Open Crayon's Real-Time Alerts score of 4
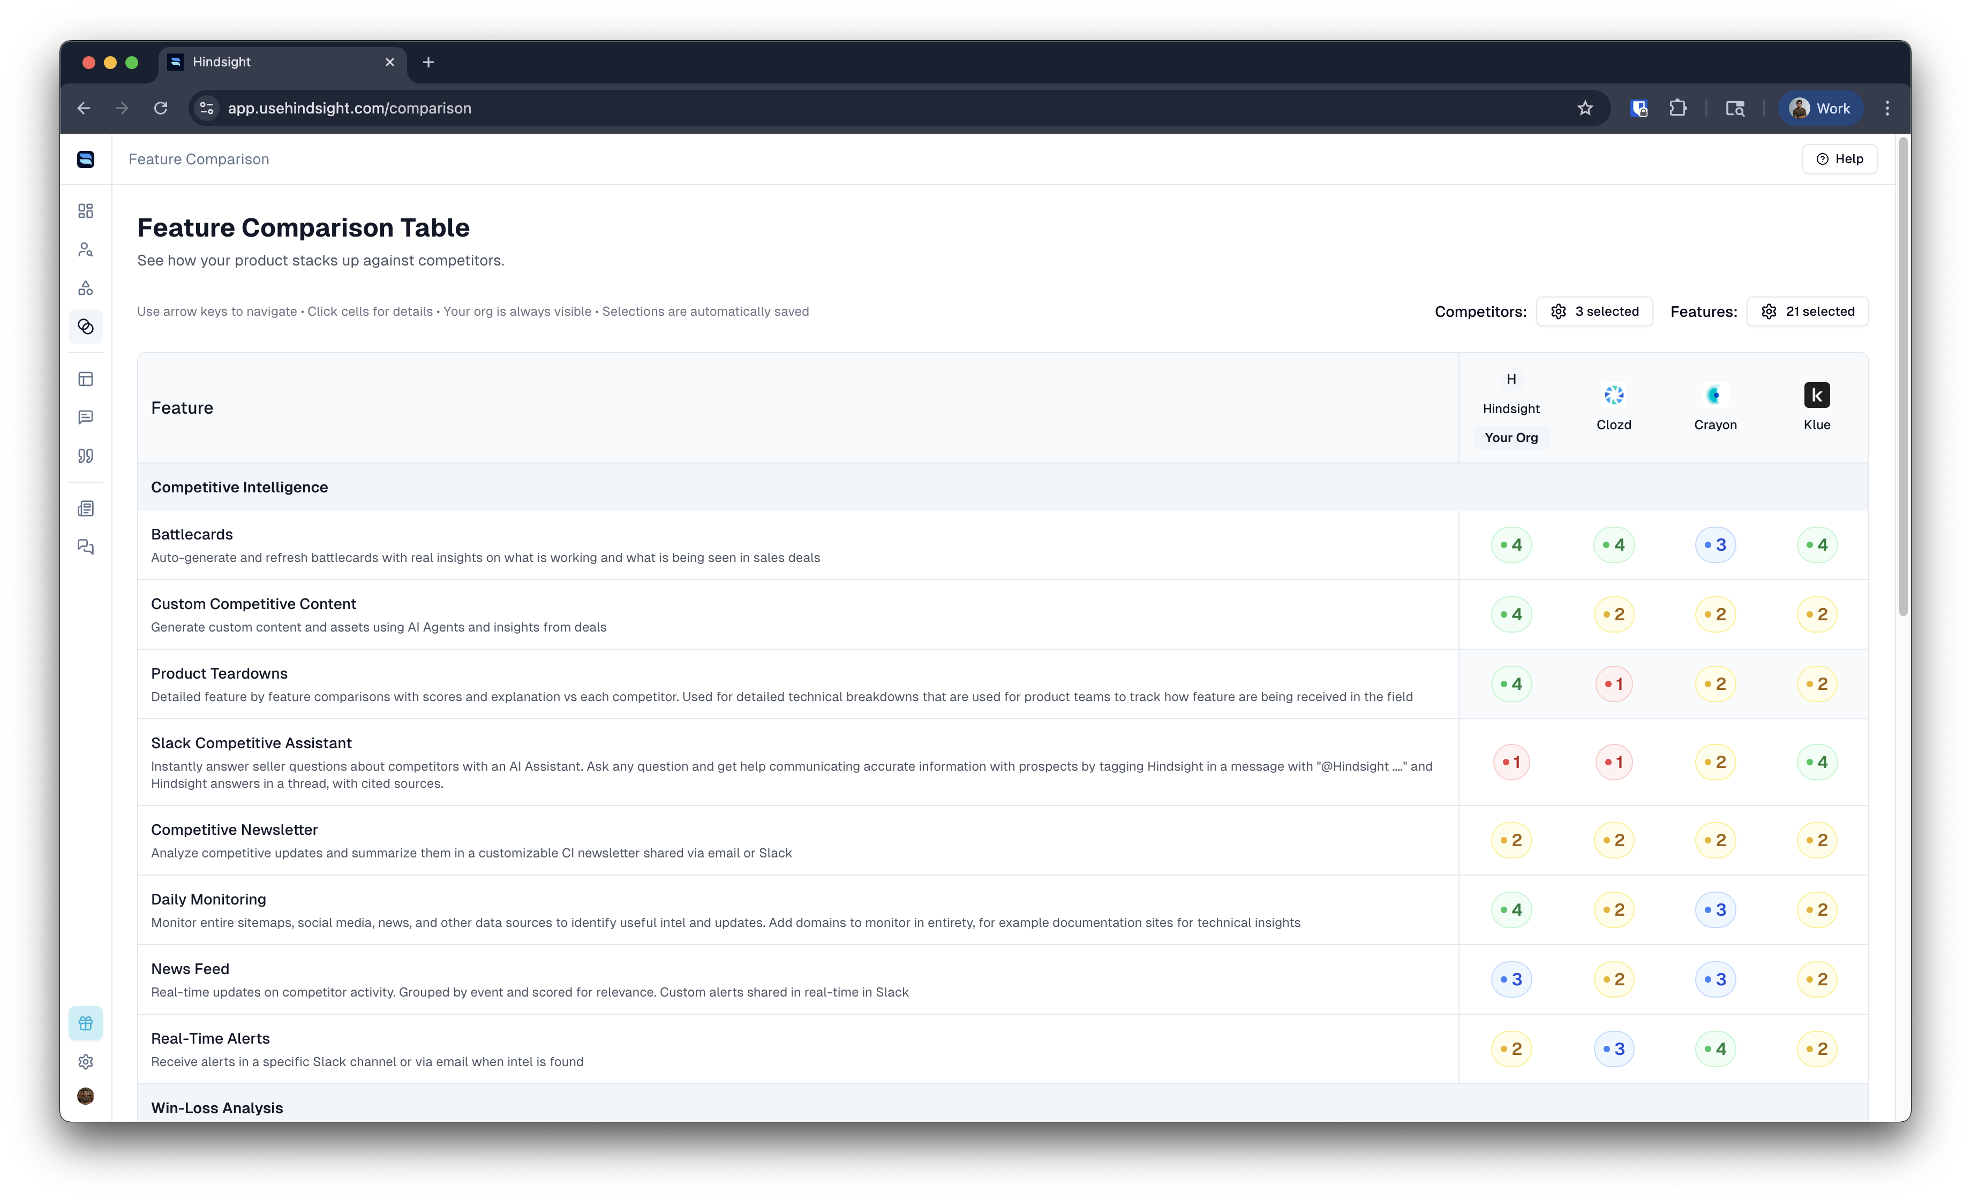Screen dimensions: 1971x1201 (1715, 1049)
